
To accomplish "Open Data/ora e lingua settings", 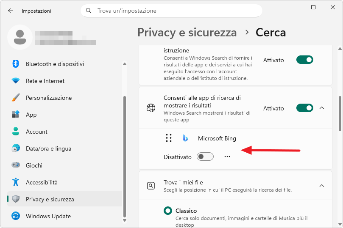I will click(65, 148).
